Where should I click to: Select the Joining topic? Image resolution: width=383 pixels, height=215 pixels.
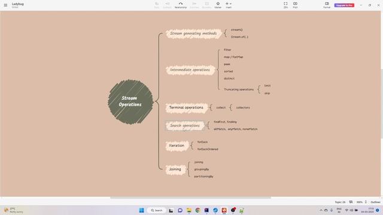tap(175, 169)
